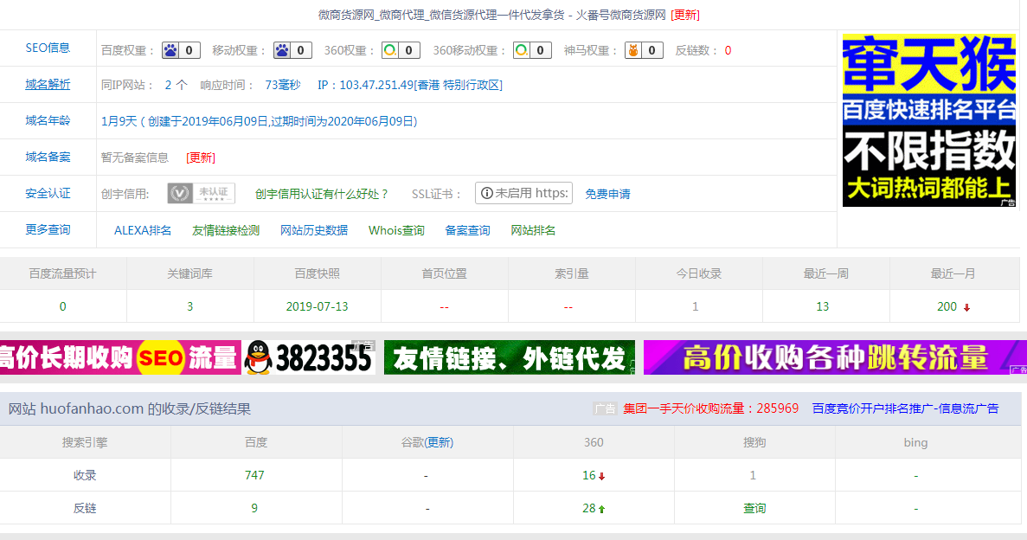
Task: Open the Whois查询 link
Action: [396, 230]
